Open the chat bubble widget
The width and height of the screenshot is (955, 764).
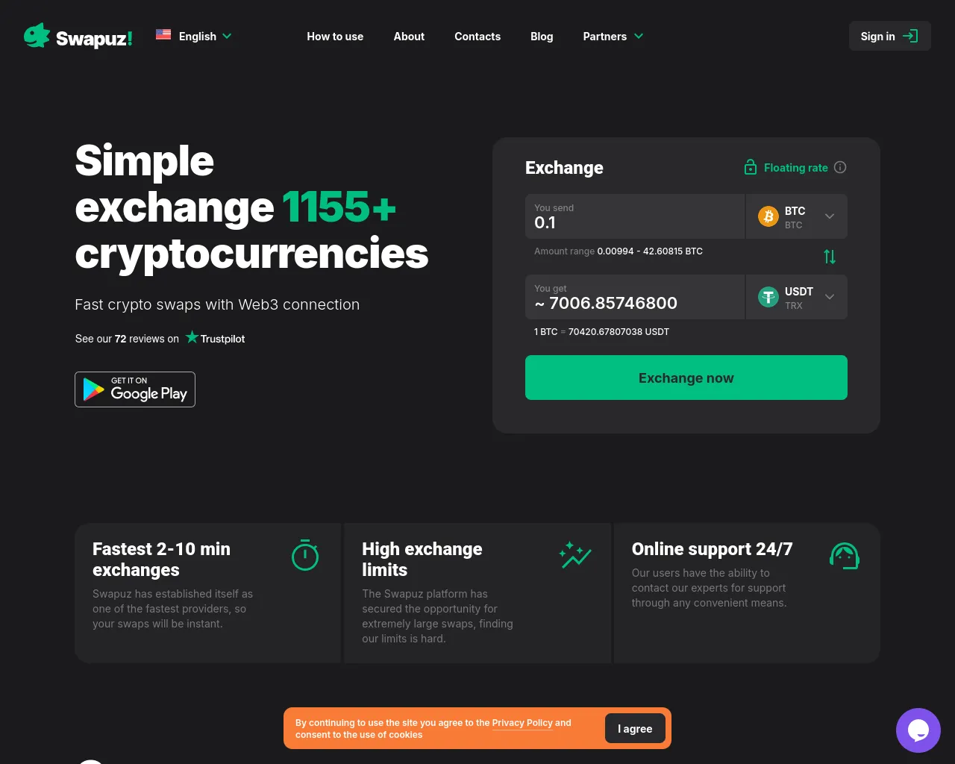(x=918, y=730)
